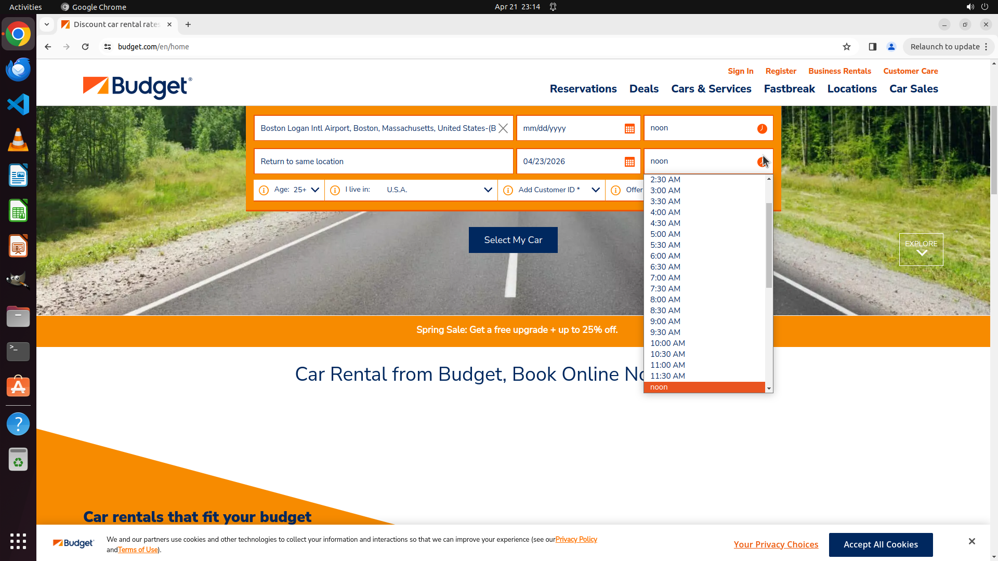Dismiss the cookie banner with X
The image size is (998, 561).
971,541
